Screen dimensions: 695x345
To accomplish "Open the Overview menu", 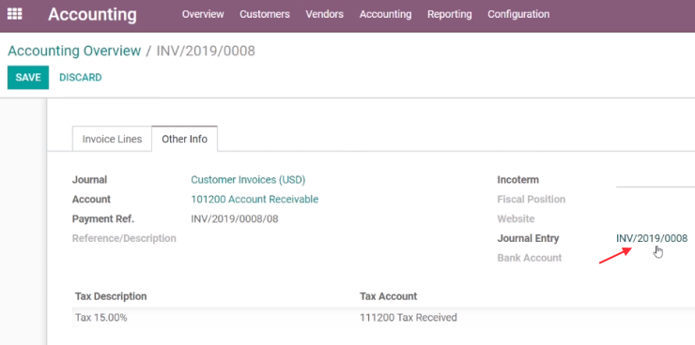I will 203,14.
